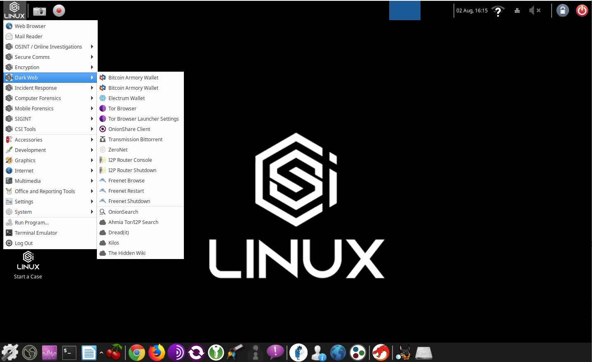Expand the small taskbar up-arrow launcher
Viewport: 592px width, 362px height.
click(101, 353)
